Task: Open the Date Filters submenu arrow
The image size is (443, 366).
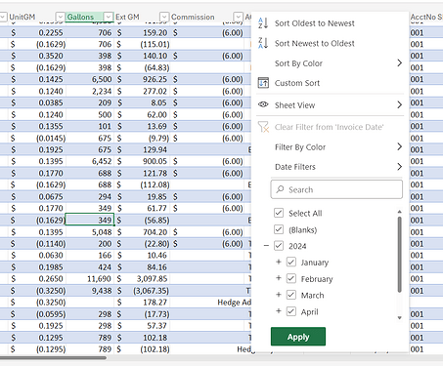Action: [400, 167]
